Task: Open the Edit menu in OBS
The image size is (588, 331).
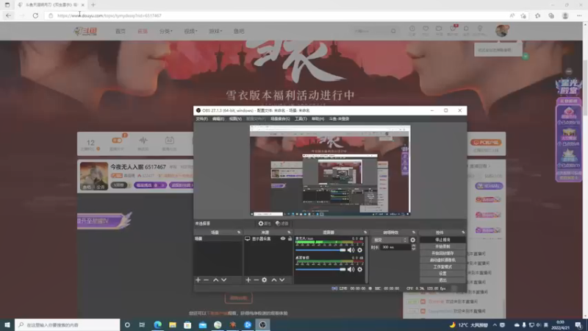Action: tap(218, 119)
